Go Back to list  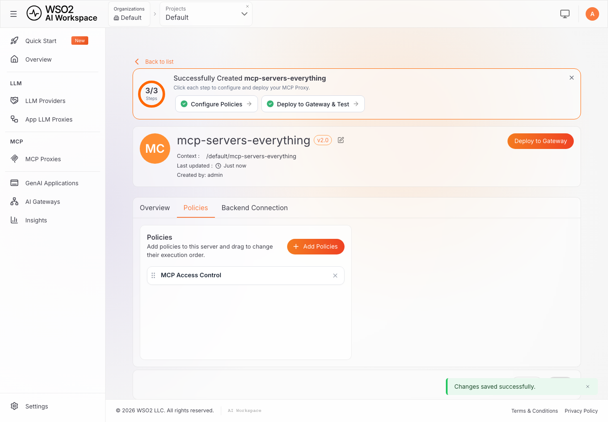[x=154, y=62]
